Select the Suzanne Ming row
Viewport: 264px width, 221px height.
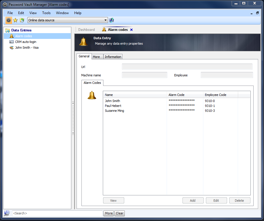pyautogui.click(x=177, y=111)
